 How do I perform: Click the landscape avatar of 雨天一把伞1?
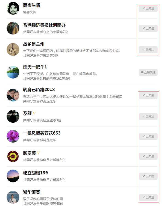[13, 72]
